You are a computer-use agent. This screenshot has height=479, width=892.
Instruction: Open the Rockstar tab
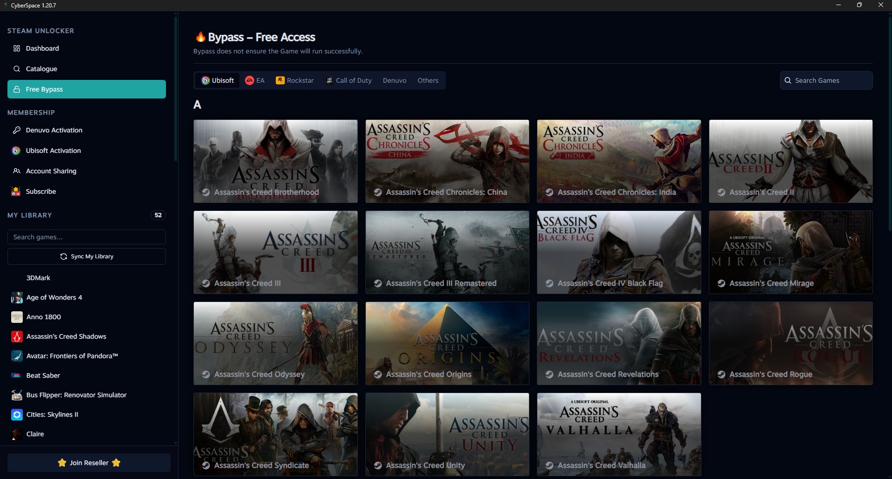(295, 80)
